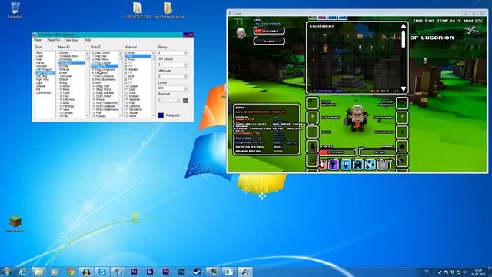Switch to the Player Fun tab

coord(54,40)
